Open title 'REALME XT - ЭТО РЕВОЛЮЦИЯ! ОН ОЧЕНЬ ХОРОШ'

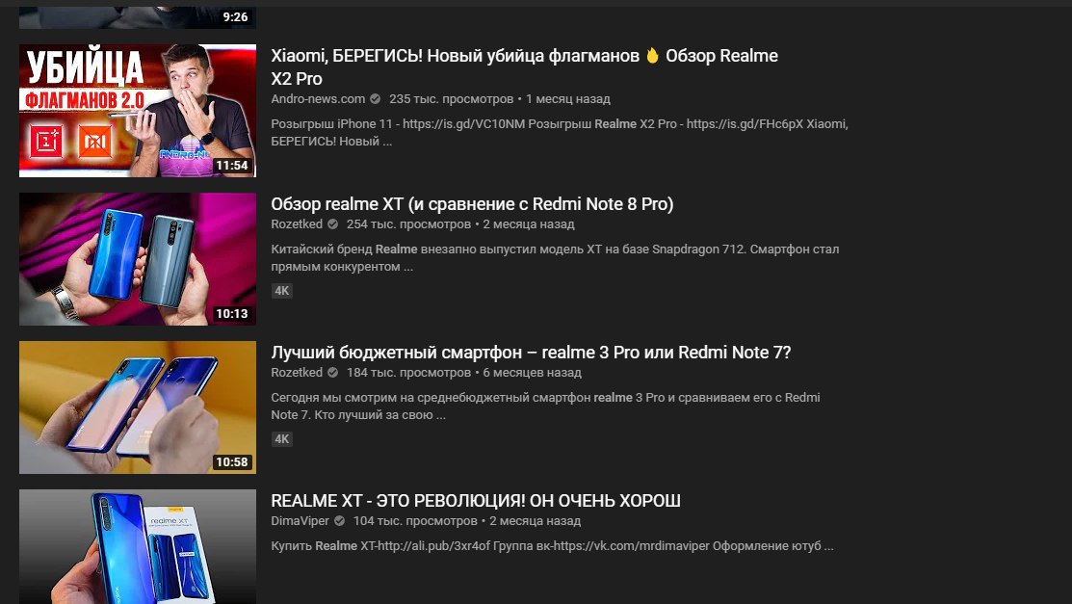point(475,501)
